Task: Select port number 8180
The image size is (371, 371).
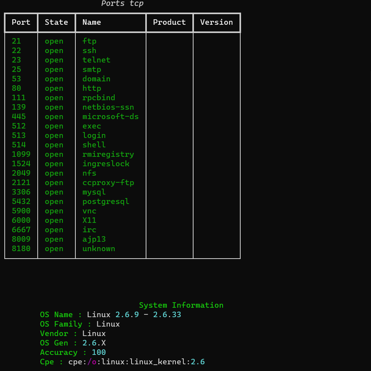Action: point(21,248)
